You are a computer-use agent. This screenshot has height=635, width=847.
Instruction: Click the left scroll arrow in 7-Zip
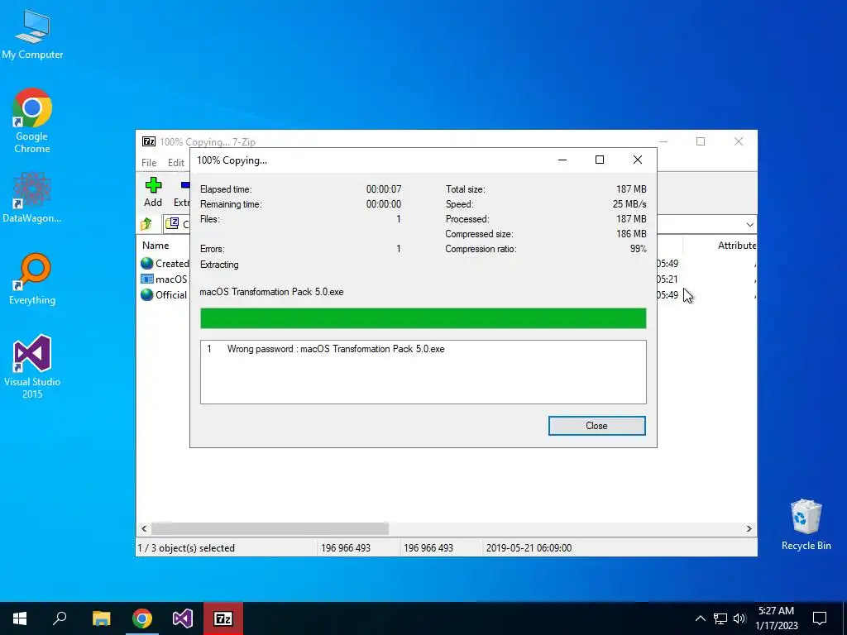click(144, 528)
